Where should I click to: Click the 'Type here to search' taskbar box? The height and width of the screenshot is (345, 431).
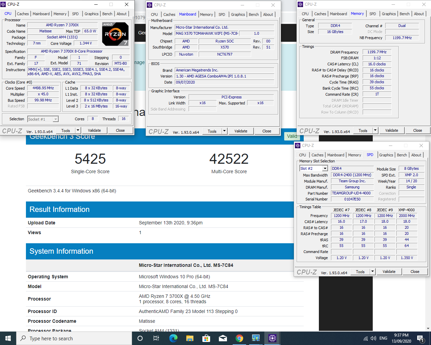coord(74,338)
